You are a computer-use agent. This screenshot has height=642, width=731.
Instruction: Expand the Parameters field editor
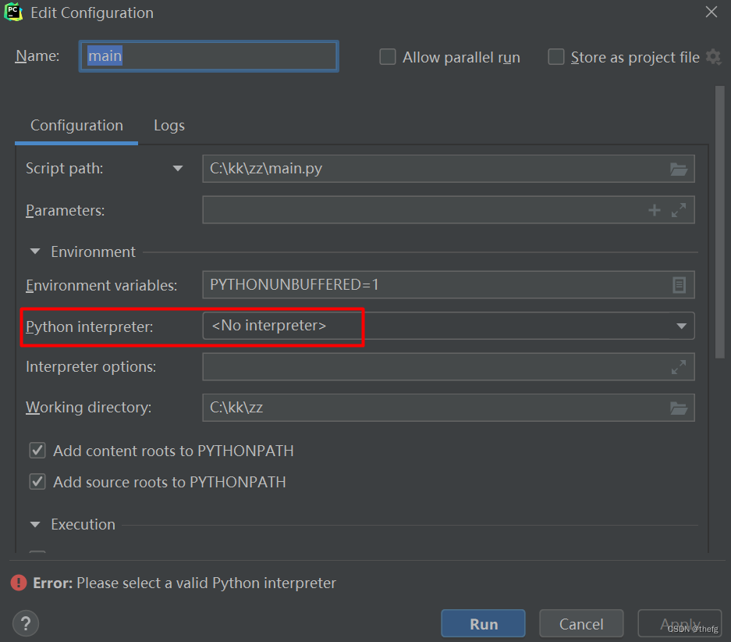(678, 210)
